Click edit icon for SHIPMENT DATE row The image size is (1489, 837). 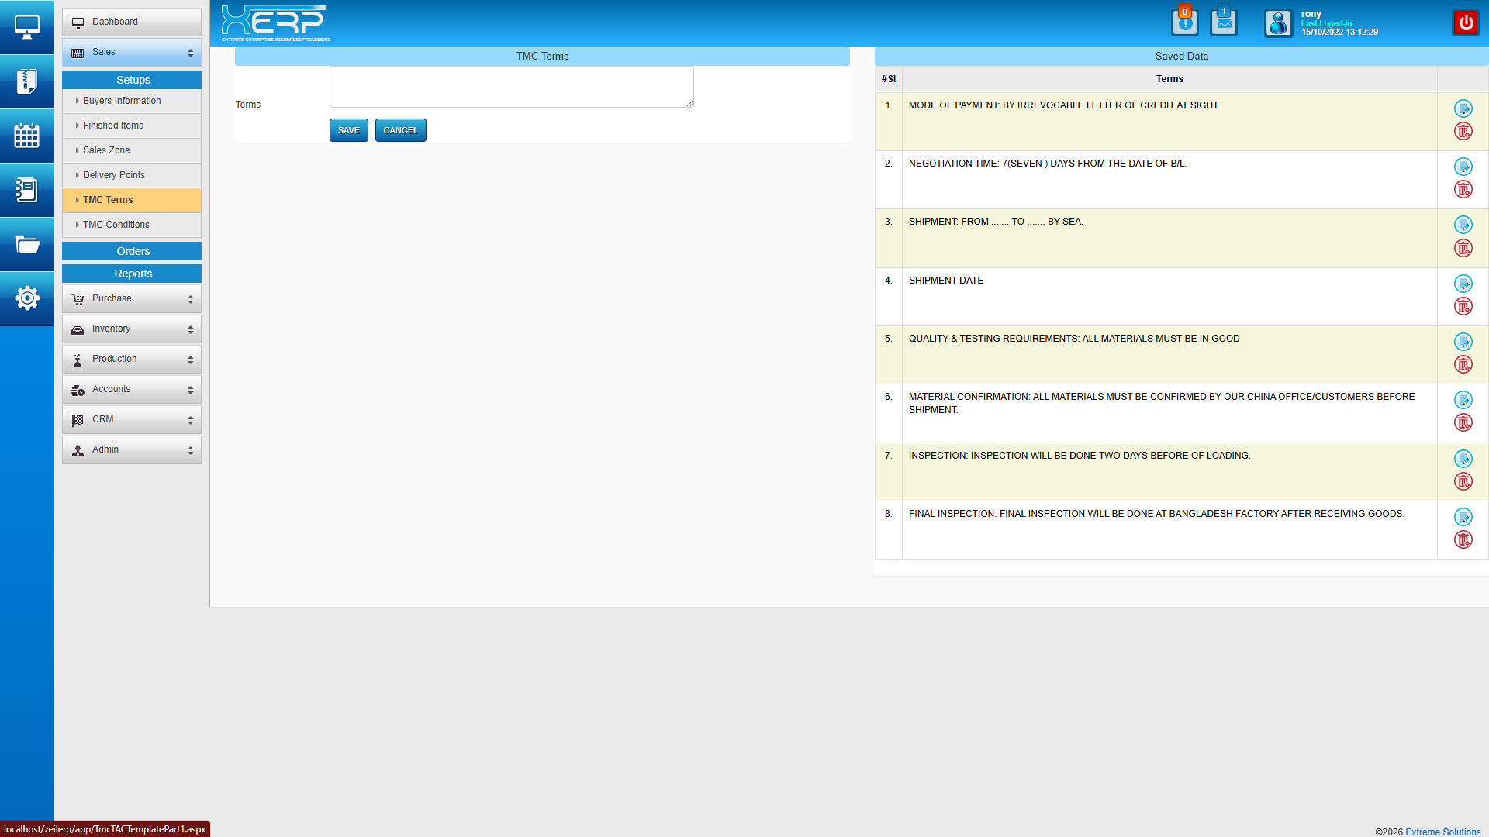tap(1463, 284)
